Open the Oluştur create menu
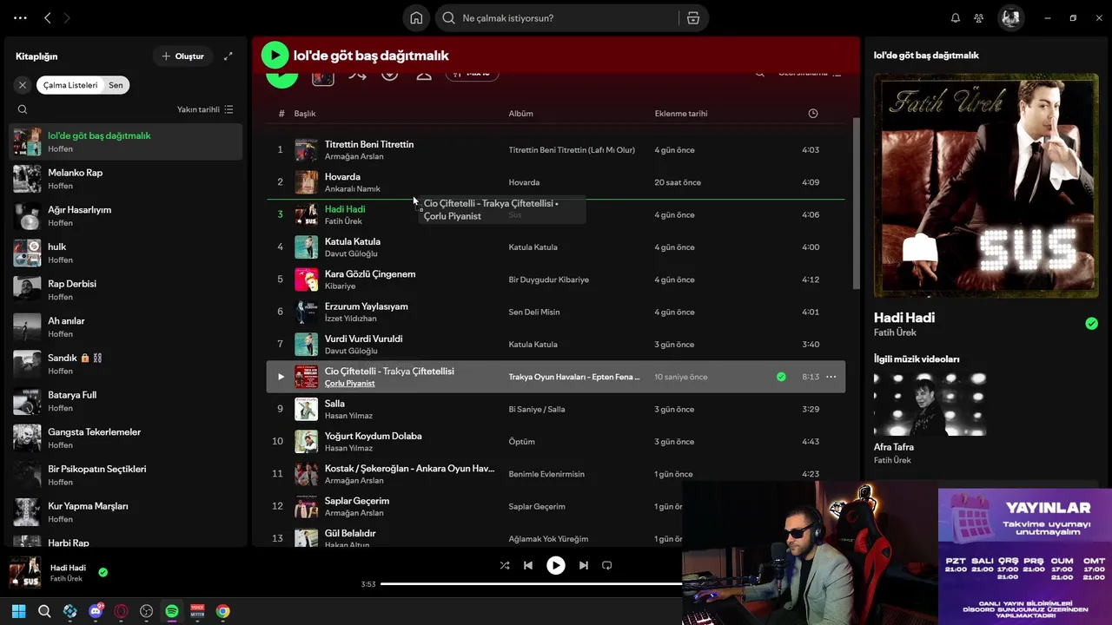Viewport: 1112px width, 625px height. click(x=182, y=56)
